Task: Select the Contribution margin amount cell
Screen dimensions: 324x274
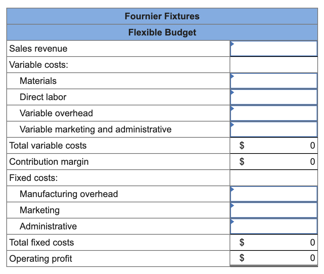Action: pos(274,162)
